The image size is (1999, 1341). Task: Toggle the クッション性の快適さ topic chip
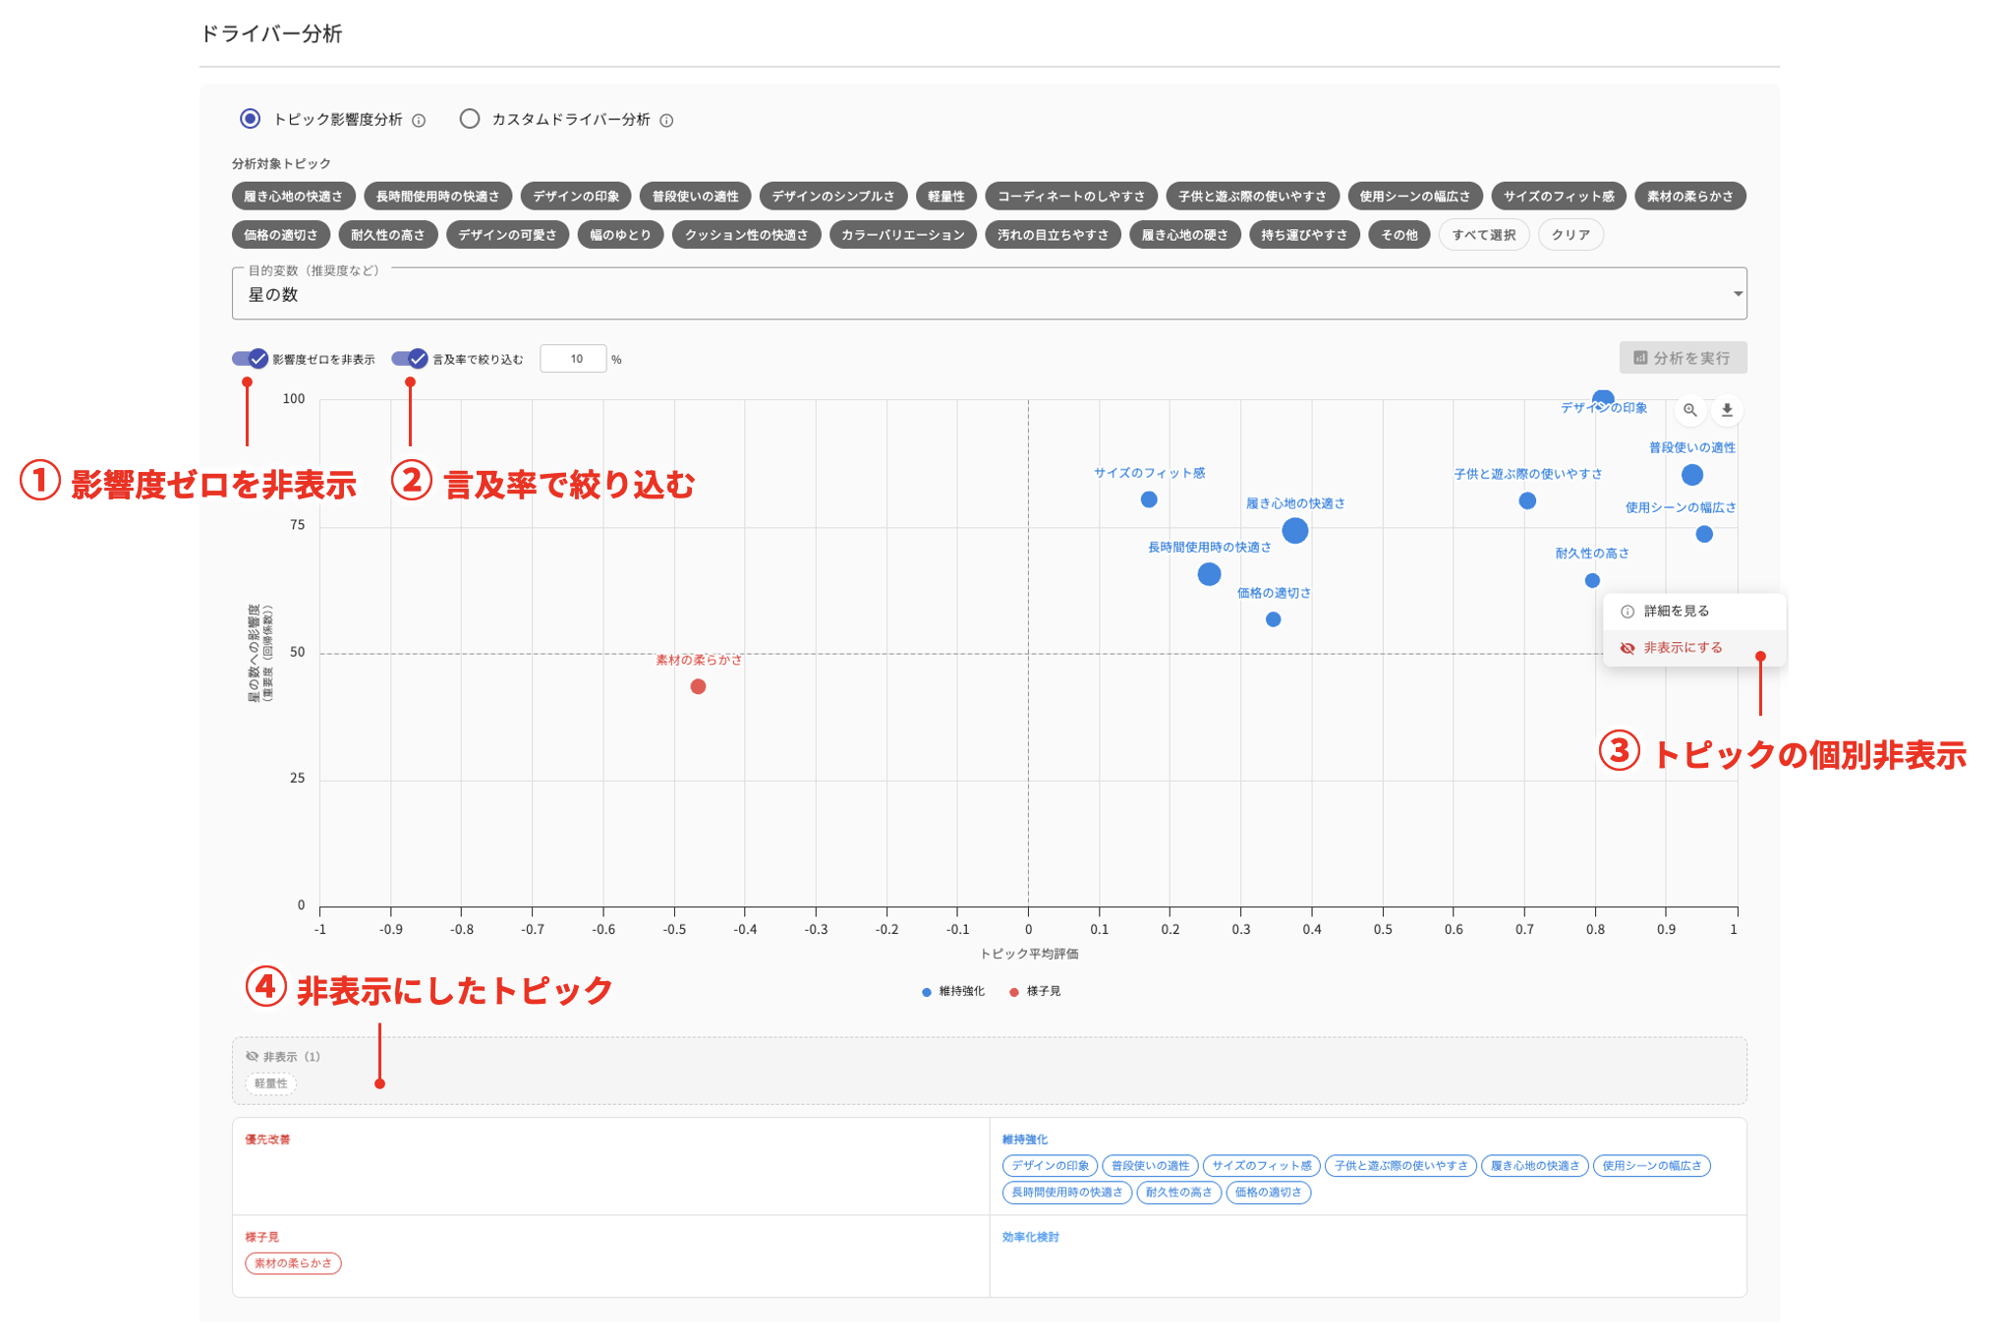point(746,235)
